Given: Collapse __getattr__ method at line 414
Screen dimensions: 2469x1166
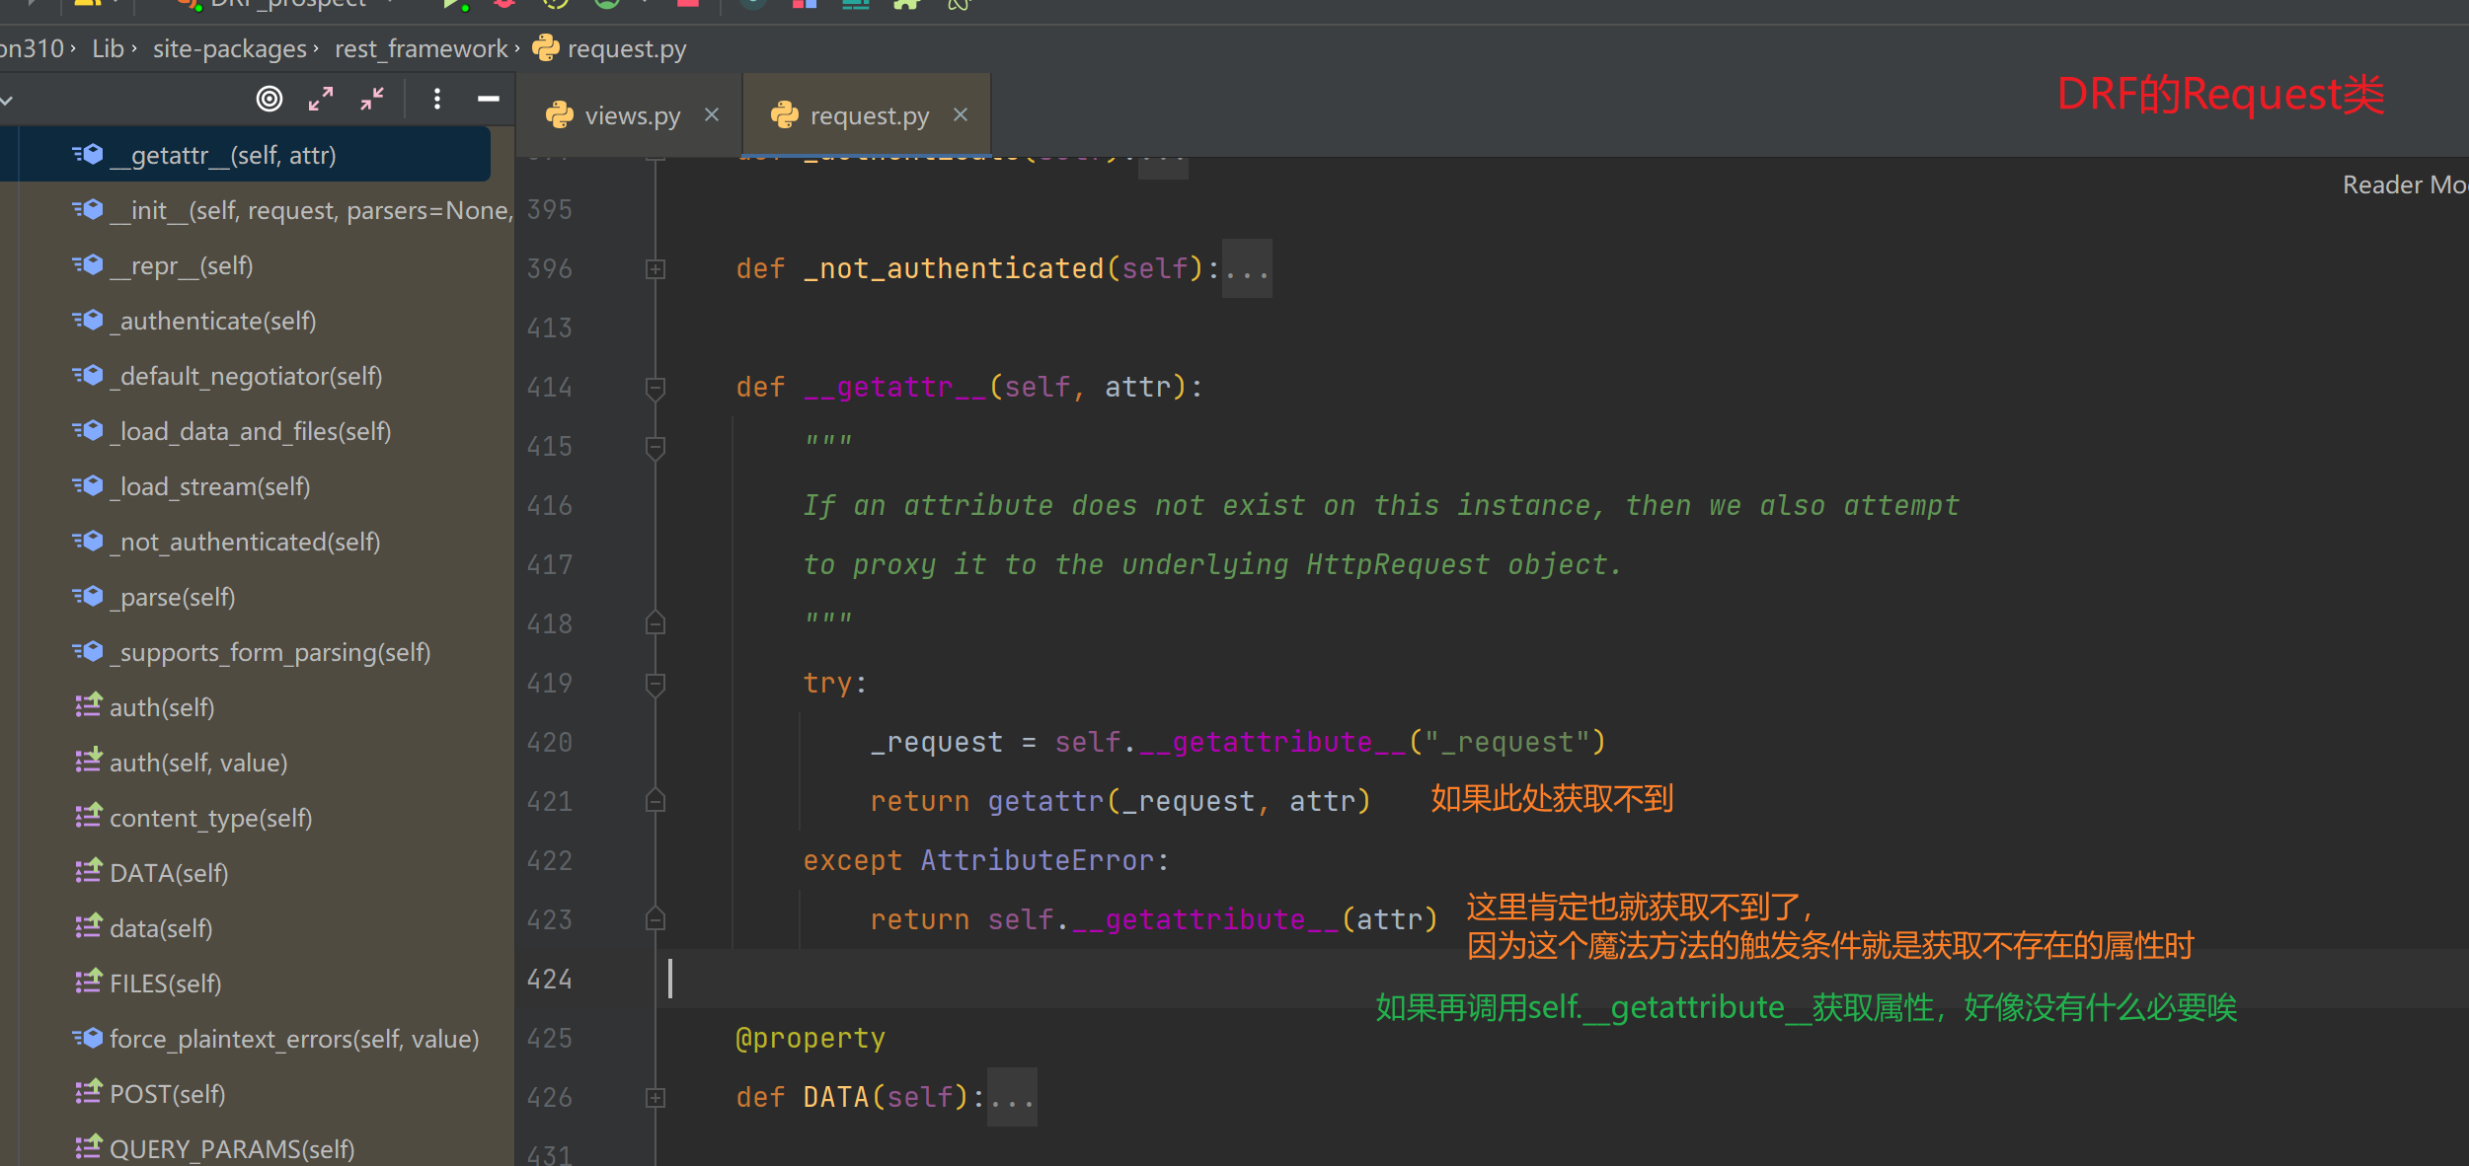Looking at the screenshot, I should pos(656,388).
